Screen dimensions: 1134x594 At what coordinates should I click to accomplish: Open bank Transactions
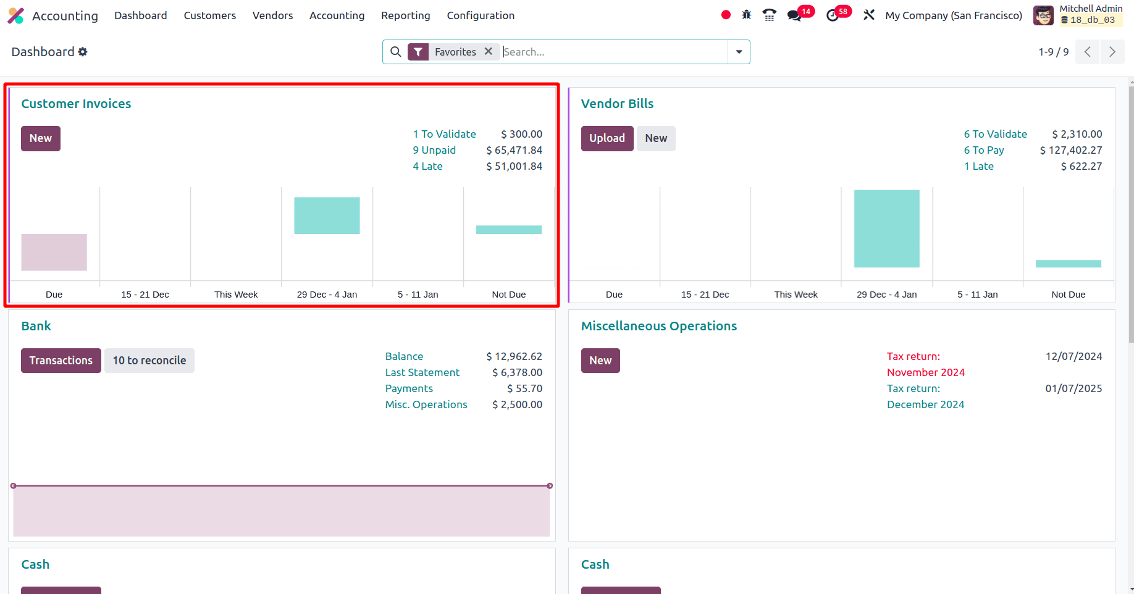tap(61, 361)
